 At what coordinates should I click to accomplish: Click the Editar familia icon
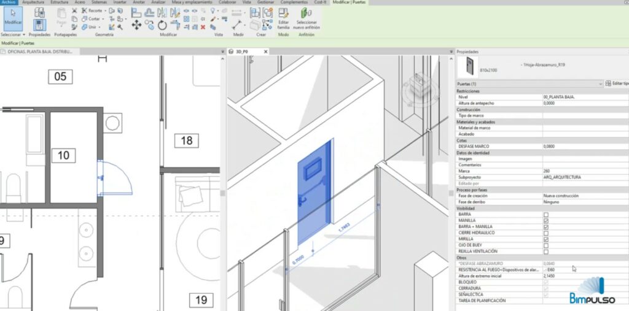(x=283, y=17)
